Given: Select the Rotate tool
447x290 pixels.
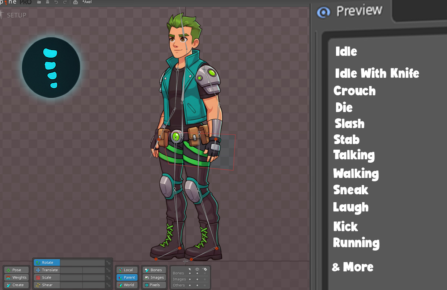Looking at the screenshot, I should [x=47, y=262].
